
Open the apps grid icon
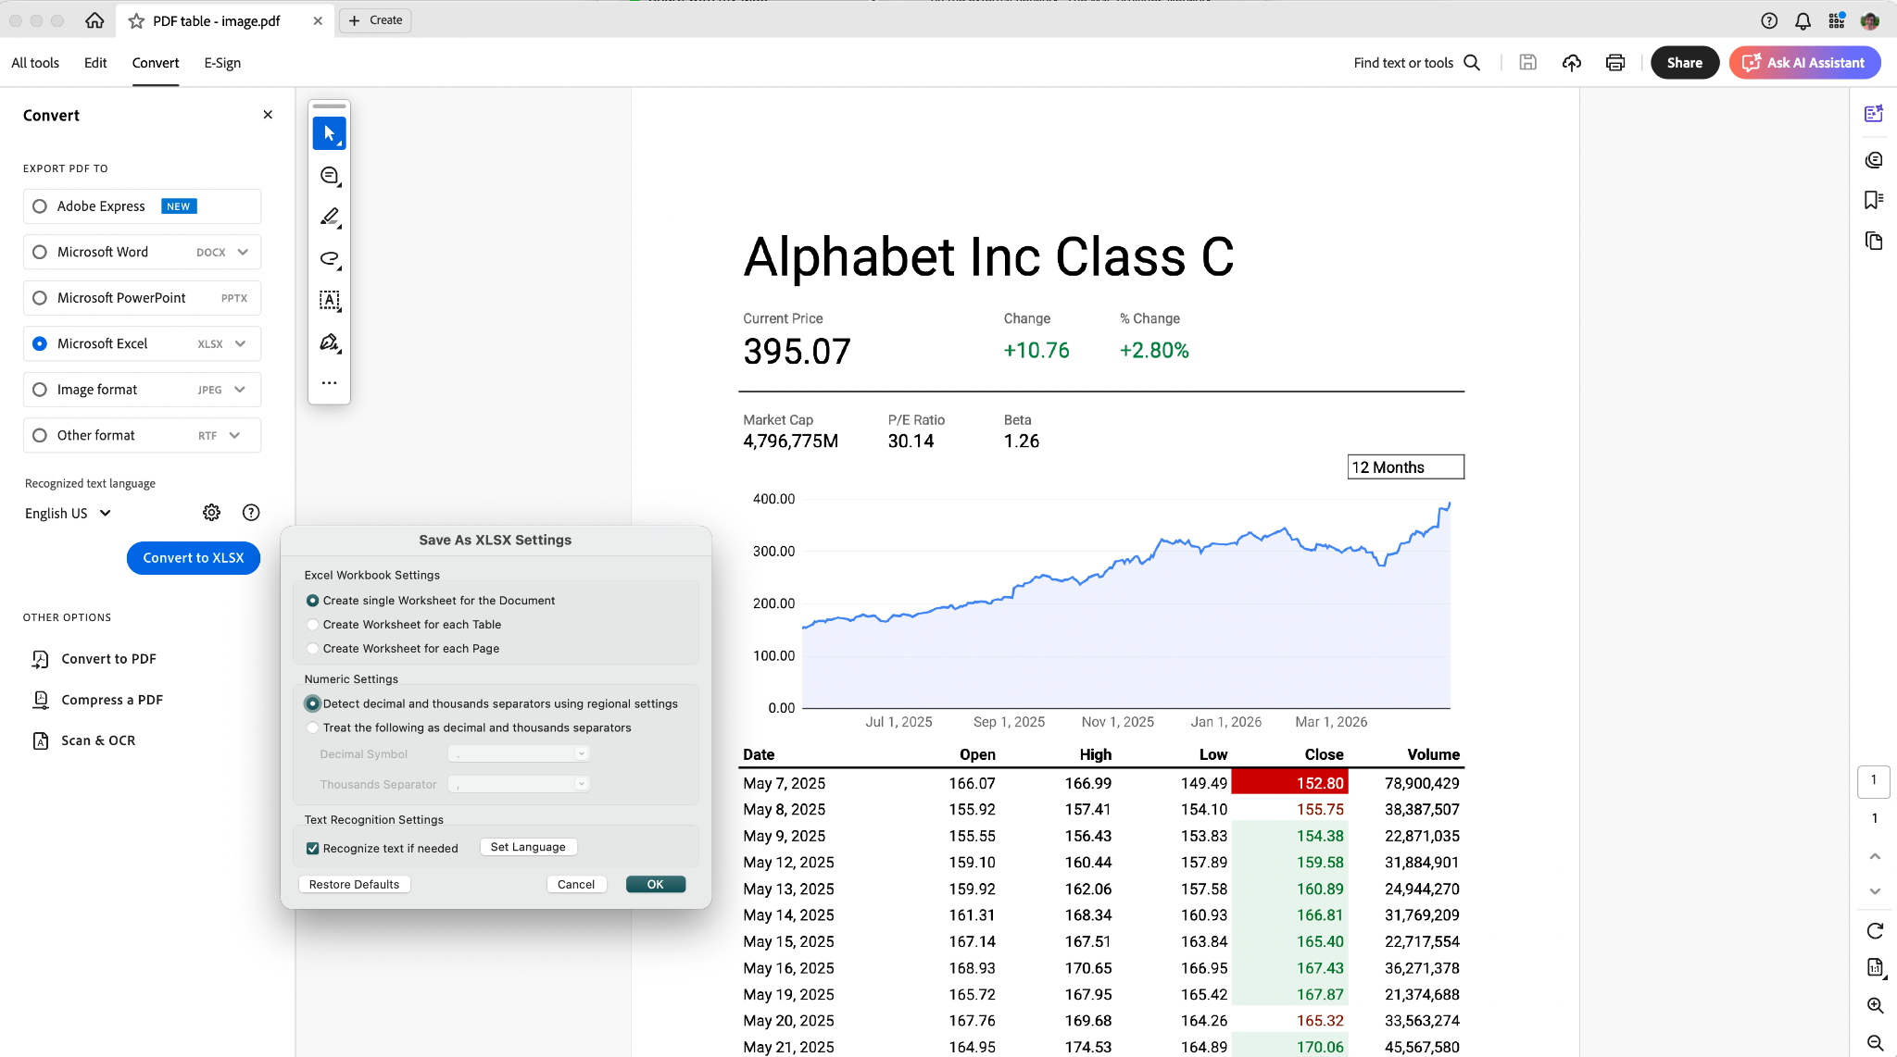coord(1837,20)
